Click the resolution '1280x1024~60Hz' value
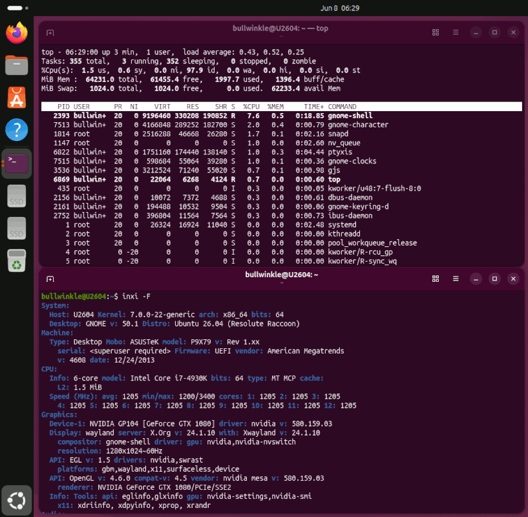 click(134, 451)
